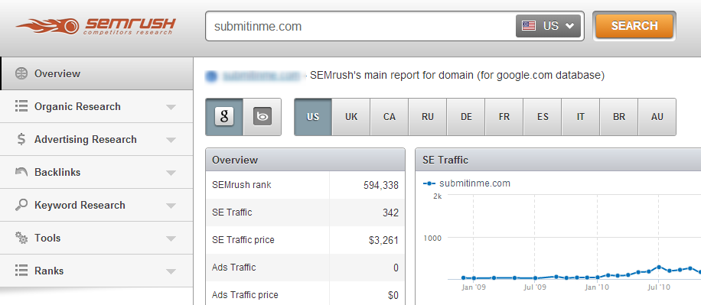Switch to the FR database tab
The width and height of the screenshot is (701, 305).
coord(504,117)
